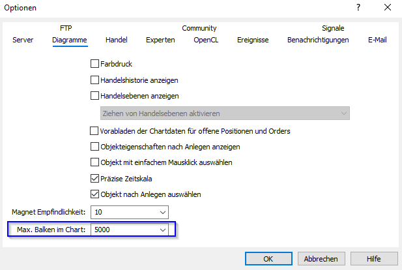402x270 pixels.
Task: Click the Hilfe button
Action: coord(373,258)
